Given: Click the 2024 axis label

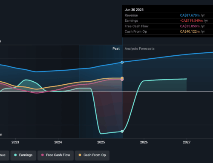Looking at the screenshot, I should coord(58,142).
